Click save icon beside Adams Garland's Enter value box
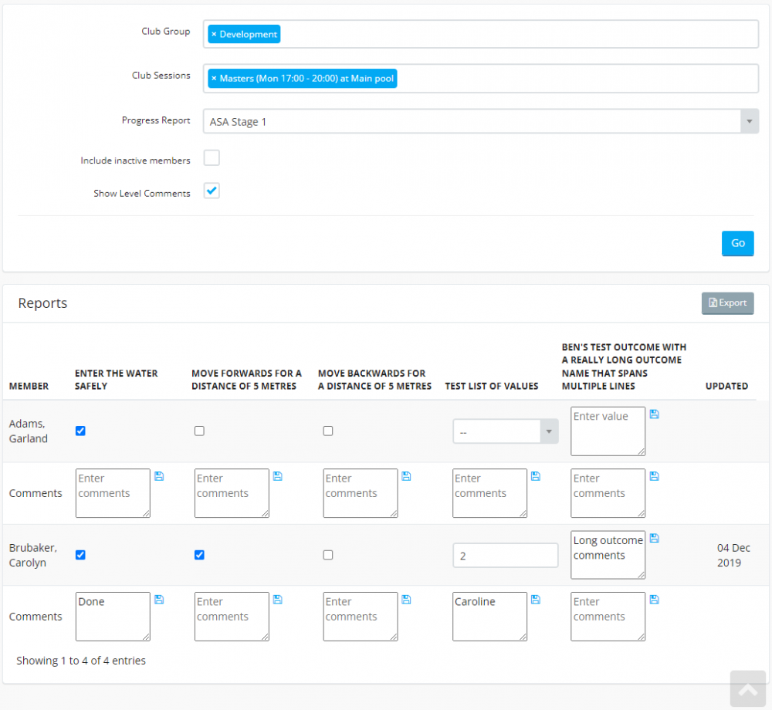 point(654,414)
